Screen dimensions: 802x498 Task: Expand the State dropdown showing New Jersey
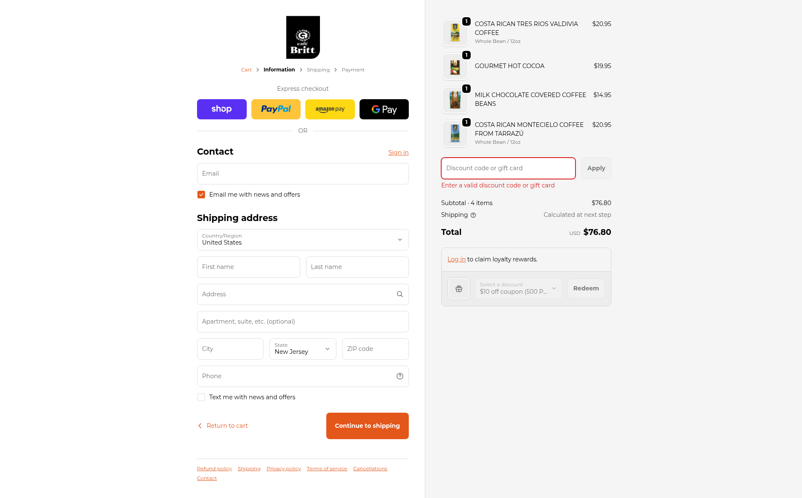(303, 349)
